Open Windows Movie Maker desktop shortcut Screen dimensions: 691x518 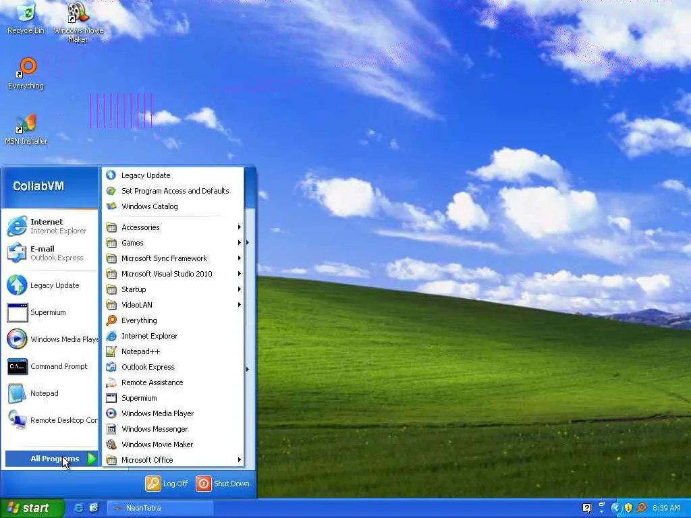[78, 23]
